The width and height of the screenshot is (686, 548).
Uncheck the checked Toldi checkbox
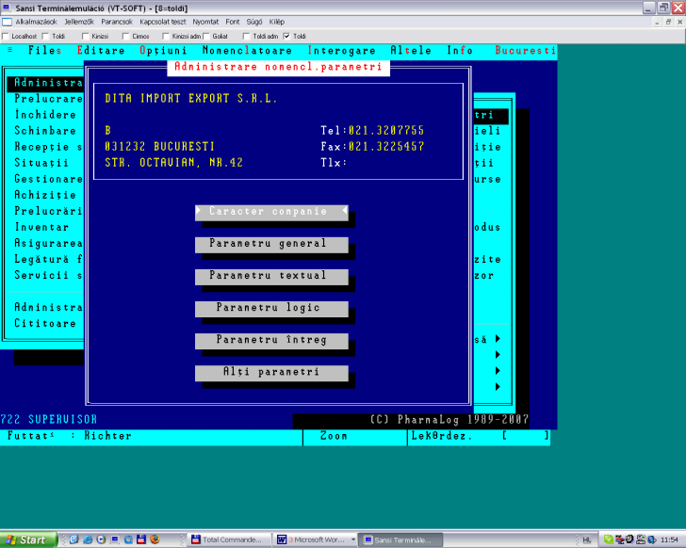point(286,37)
